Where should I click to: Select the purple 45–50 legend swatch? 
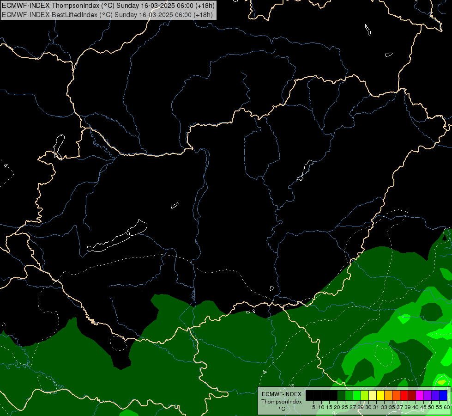[427, 395]
